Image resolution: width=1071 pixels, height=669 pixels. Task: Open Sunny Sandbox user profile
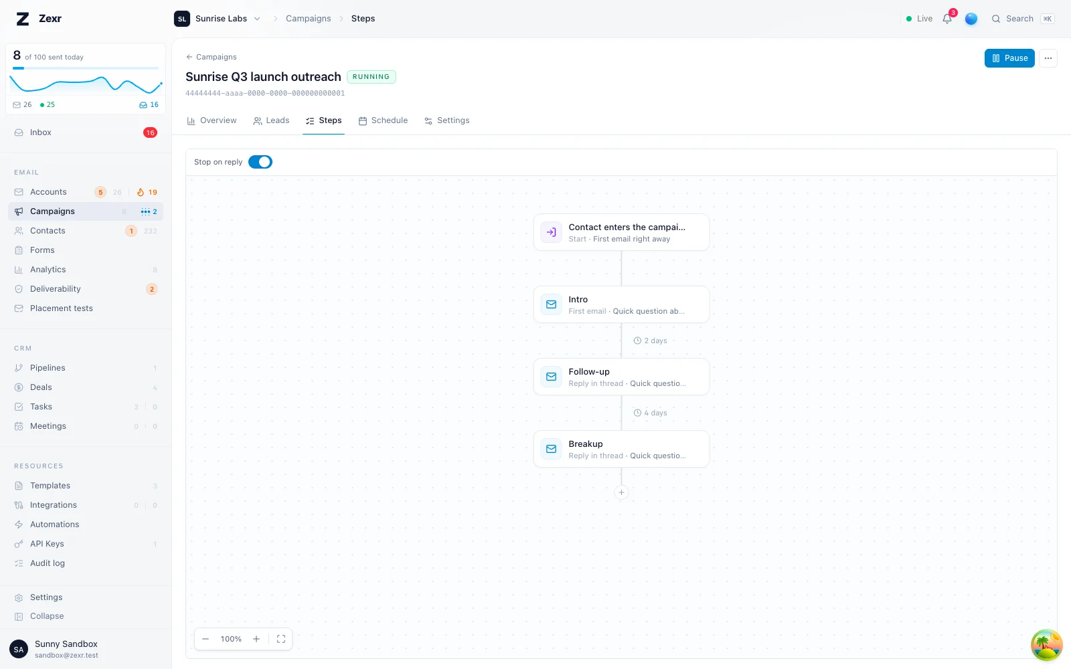pyautogui.click(x=86, y=649)
